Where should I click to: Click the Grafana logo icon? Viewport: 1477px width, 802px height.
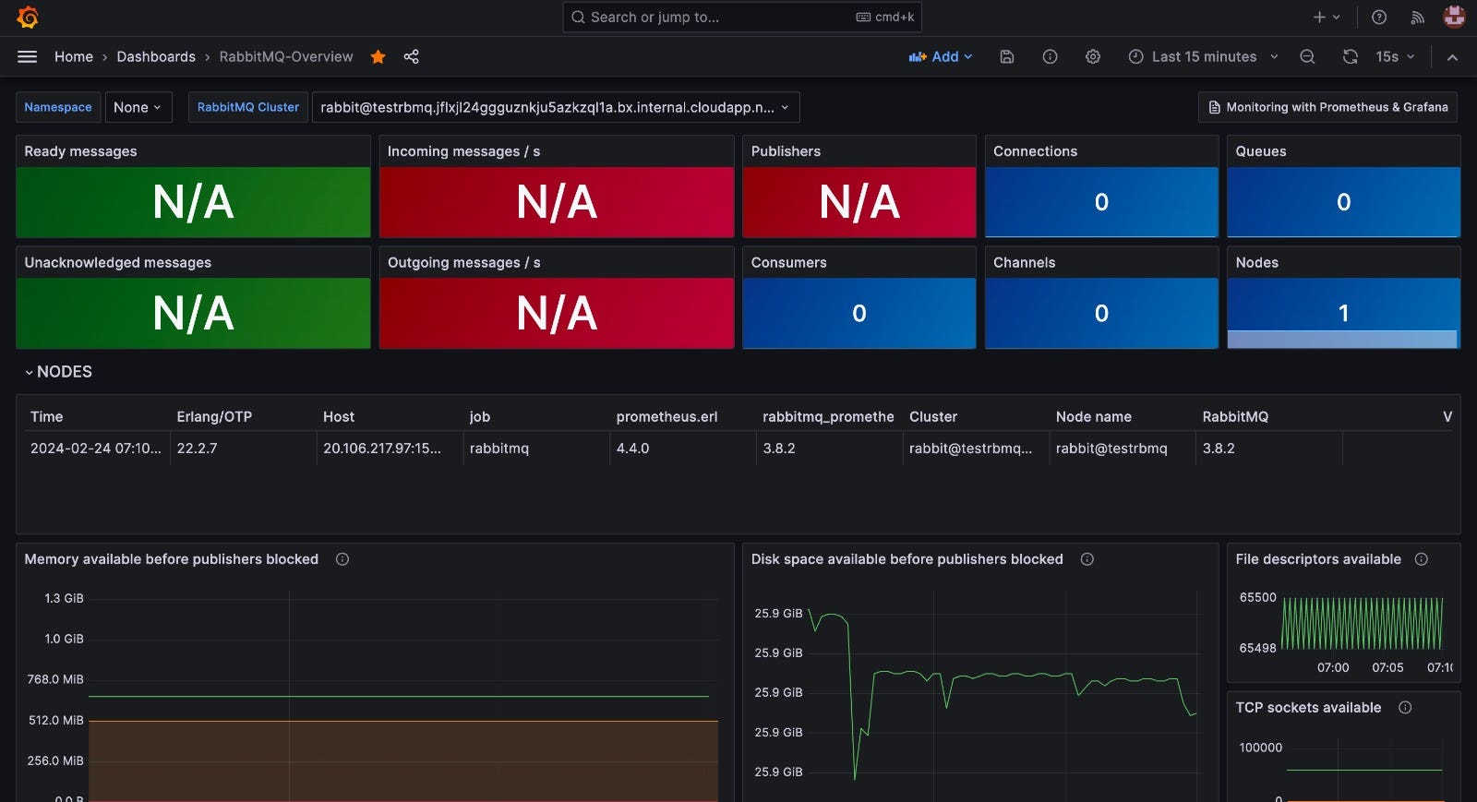pos(28,17)
